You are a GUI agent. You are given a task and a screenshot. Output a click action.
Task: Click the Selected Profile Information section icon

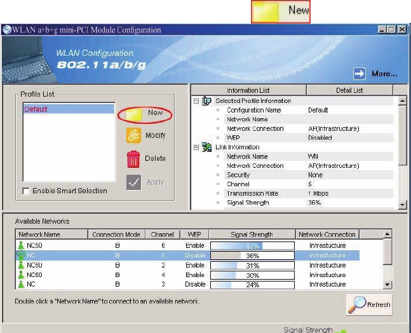(x=206, y=101)
